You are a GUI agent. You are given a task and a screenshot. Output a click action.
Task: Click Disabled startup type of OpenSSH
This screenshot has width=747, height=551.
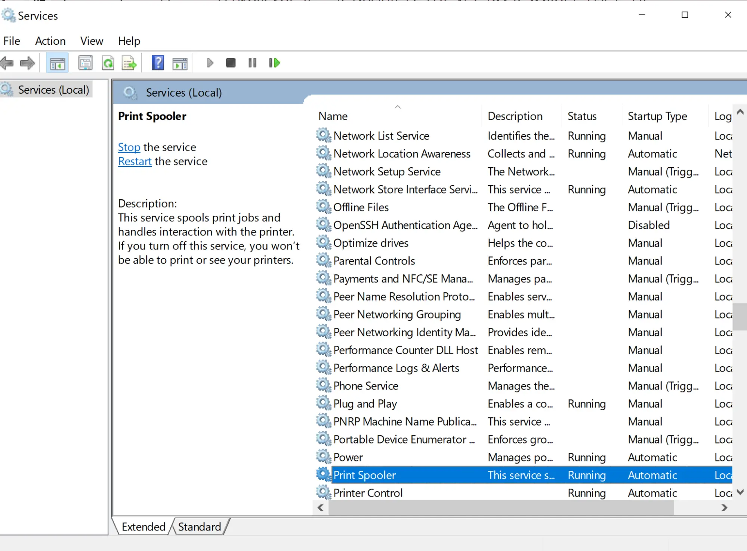coord(649,225)
